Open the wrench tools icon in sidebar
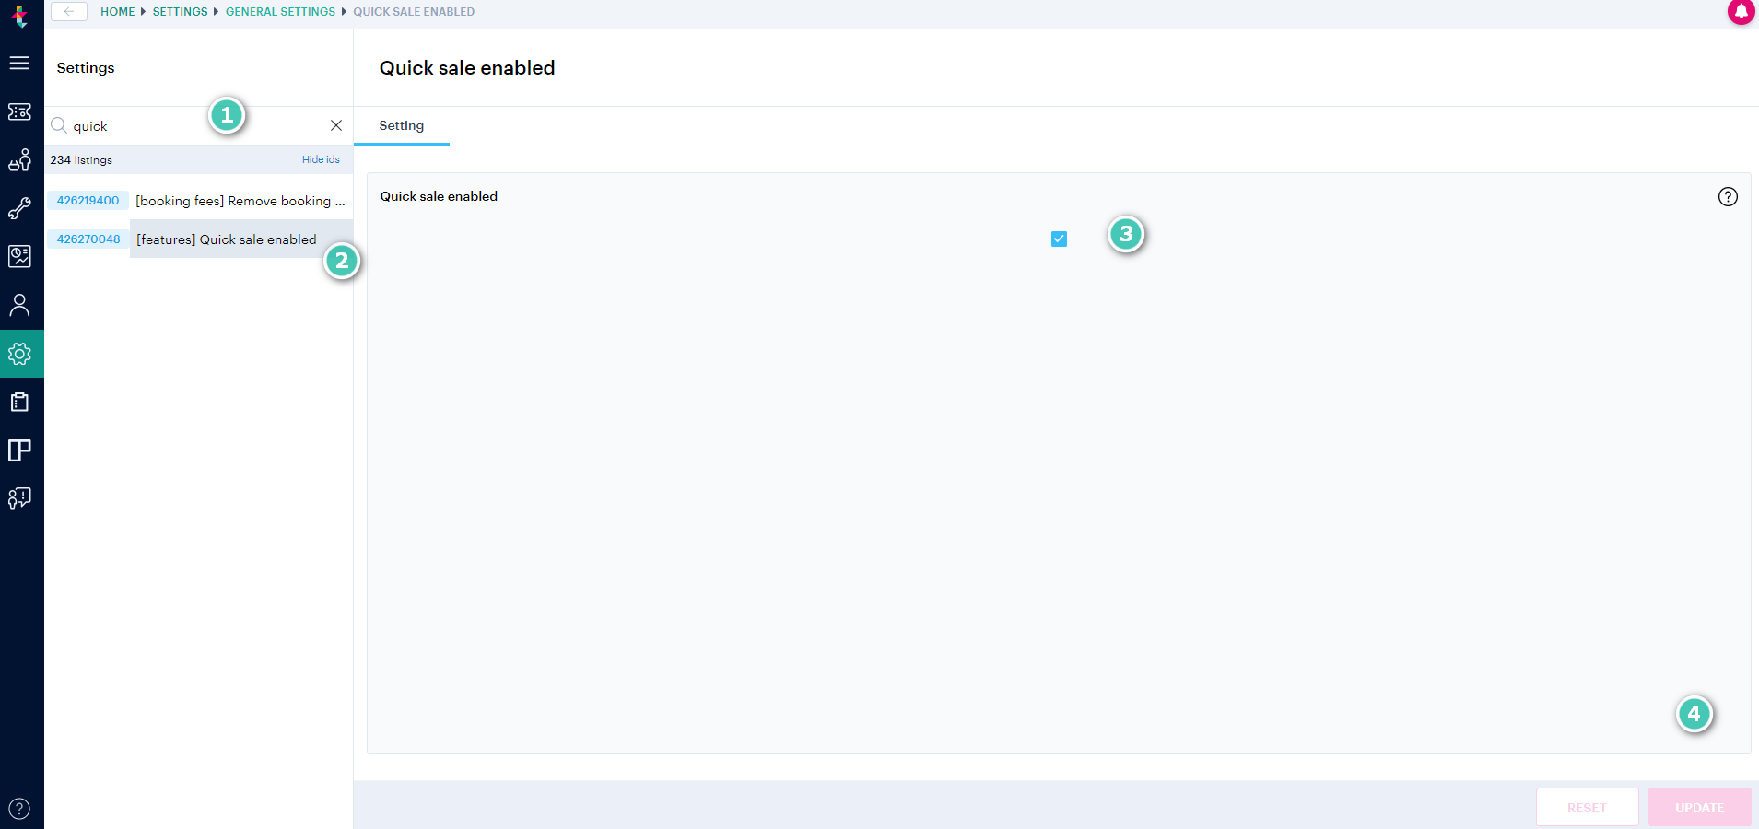The height and width of the screenshot is (829, 1759). (19, 208)
